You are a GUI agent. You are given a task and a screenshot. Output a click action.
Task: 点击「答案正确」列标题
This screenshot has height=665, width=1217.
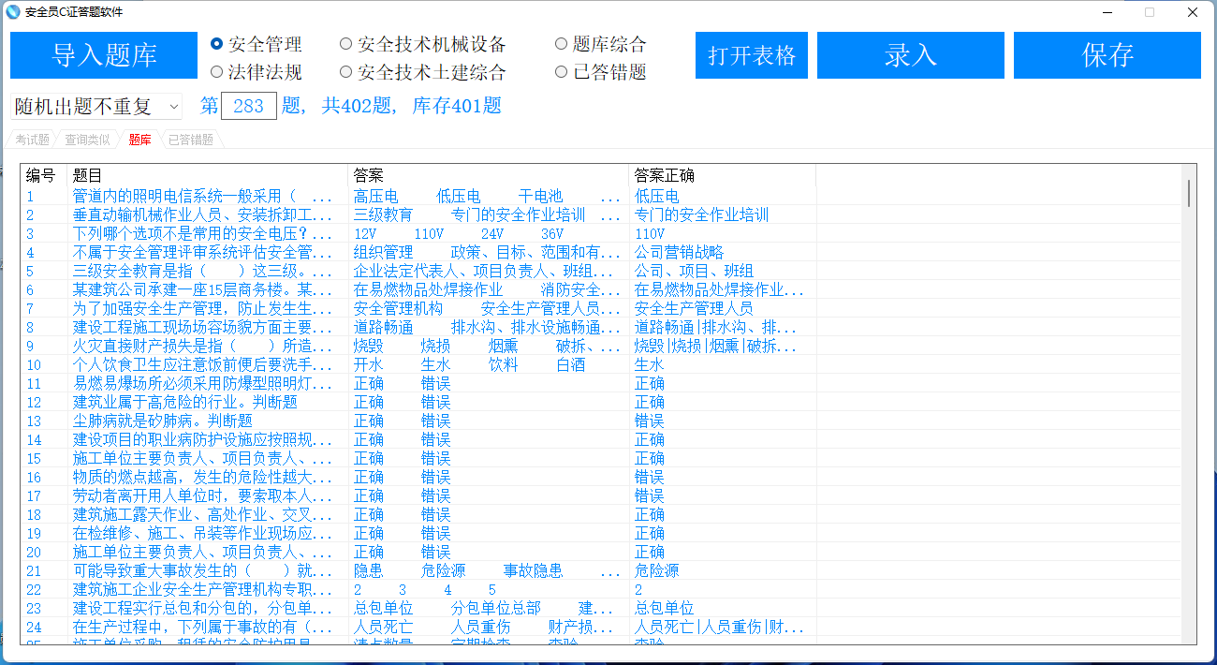click(667, 175)
